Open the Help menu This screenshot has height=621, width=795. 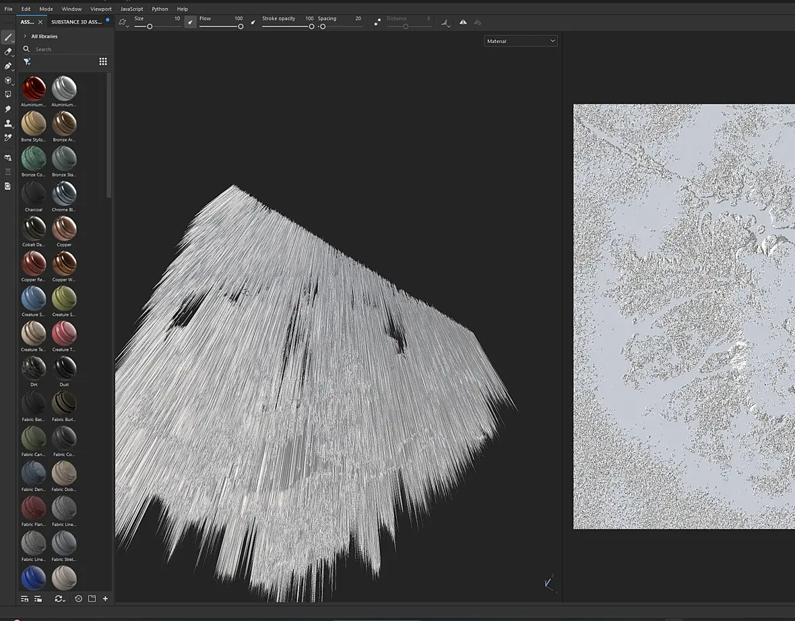[x=182, y=9]
